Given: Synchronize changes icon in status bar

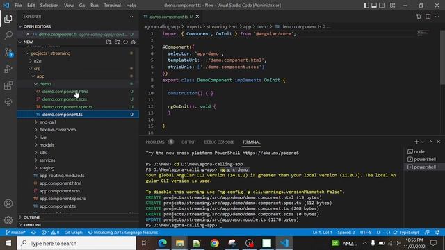Looking at the screenshot, I should click(x=33, y=233).
